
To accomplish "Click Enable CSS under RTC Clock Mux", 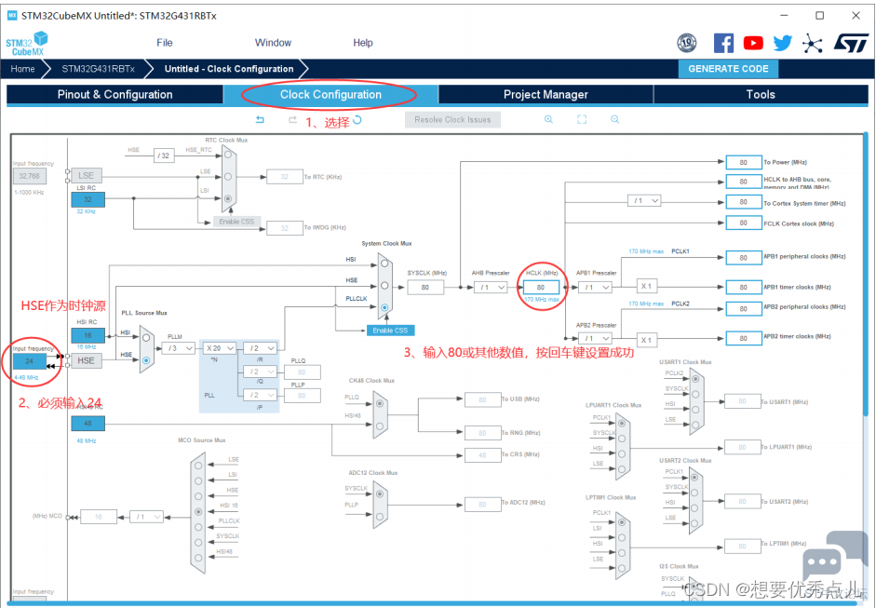I will 236,222.
